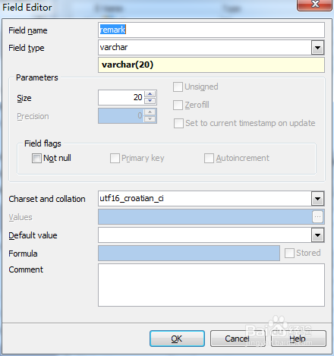Click the Size spinner down arrow
The height and width of the screenshot is (356, 334).
[x=150, y=101]
